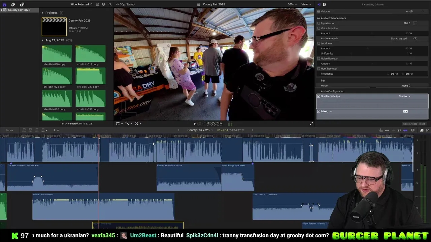This screenshot has height=242, width=431.
Task: Open the timeline clip appearance options
Action: [413, 130]
